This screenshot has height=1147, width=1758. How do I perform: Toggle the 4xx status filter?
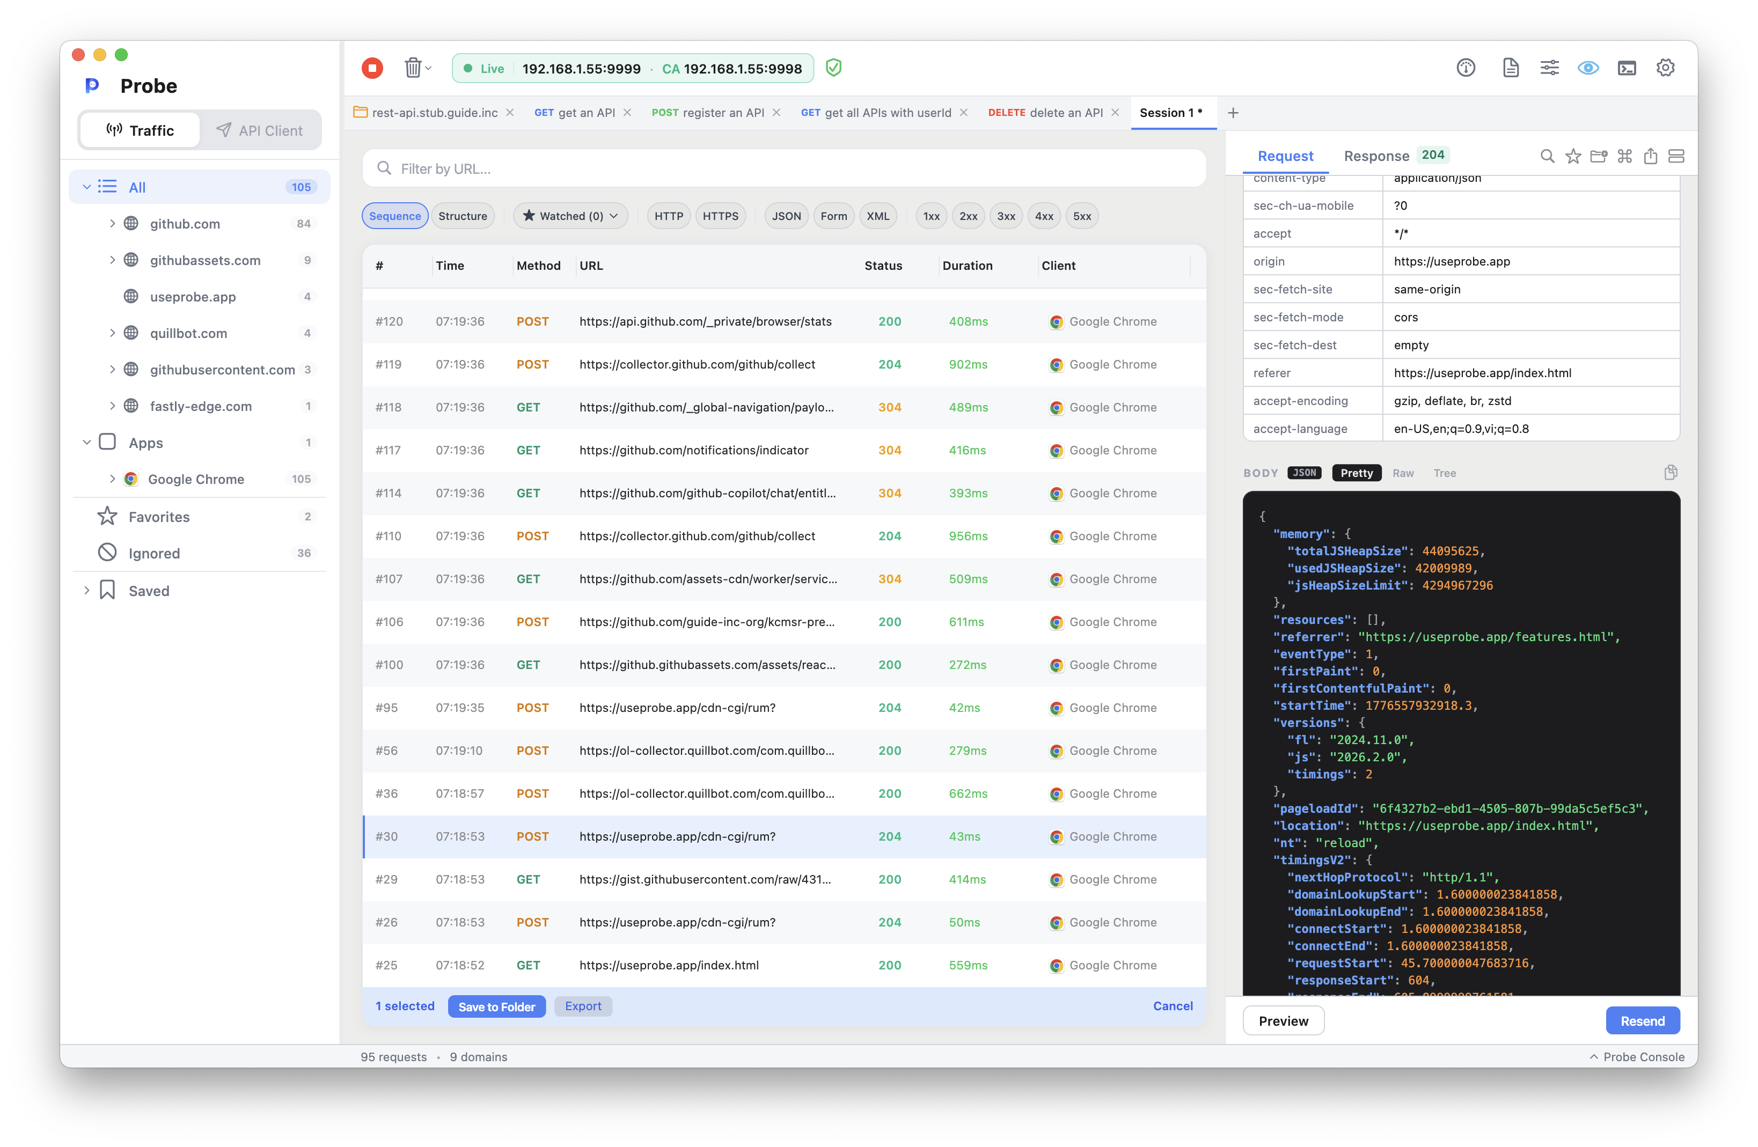pyautogui.click(x=1044, y=216)
